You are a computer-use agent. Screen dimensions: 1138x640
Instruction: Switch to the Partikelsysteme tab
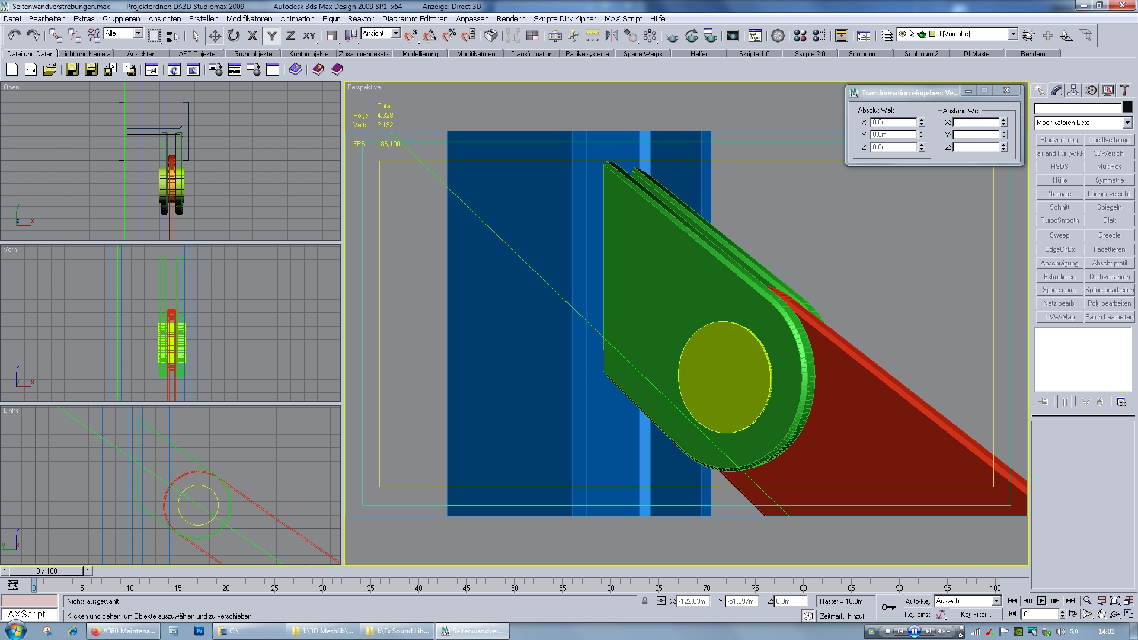click(586, 54)
